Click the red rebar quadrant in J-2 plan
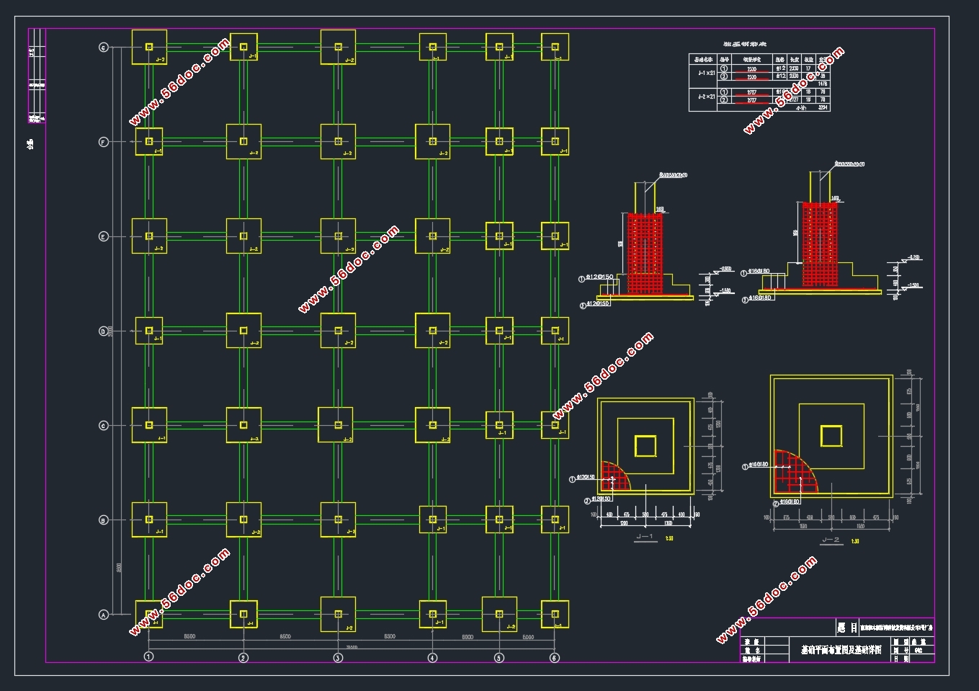 coord(795,472)
